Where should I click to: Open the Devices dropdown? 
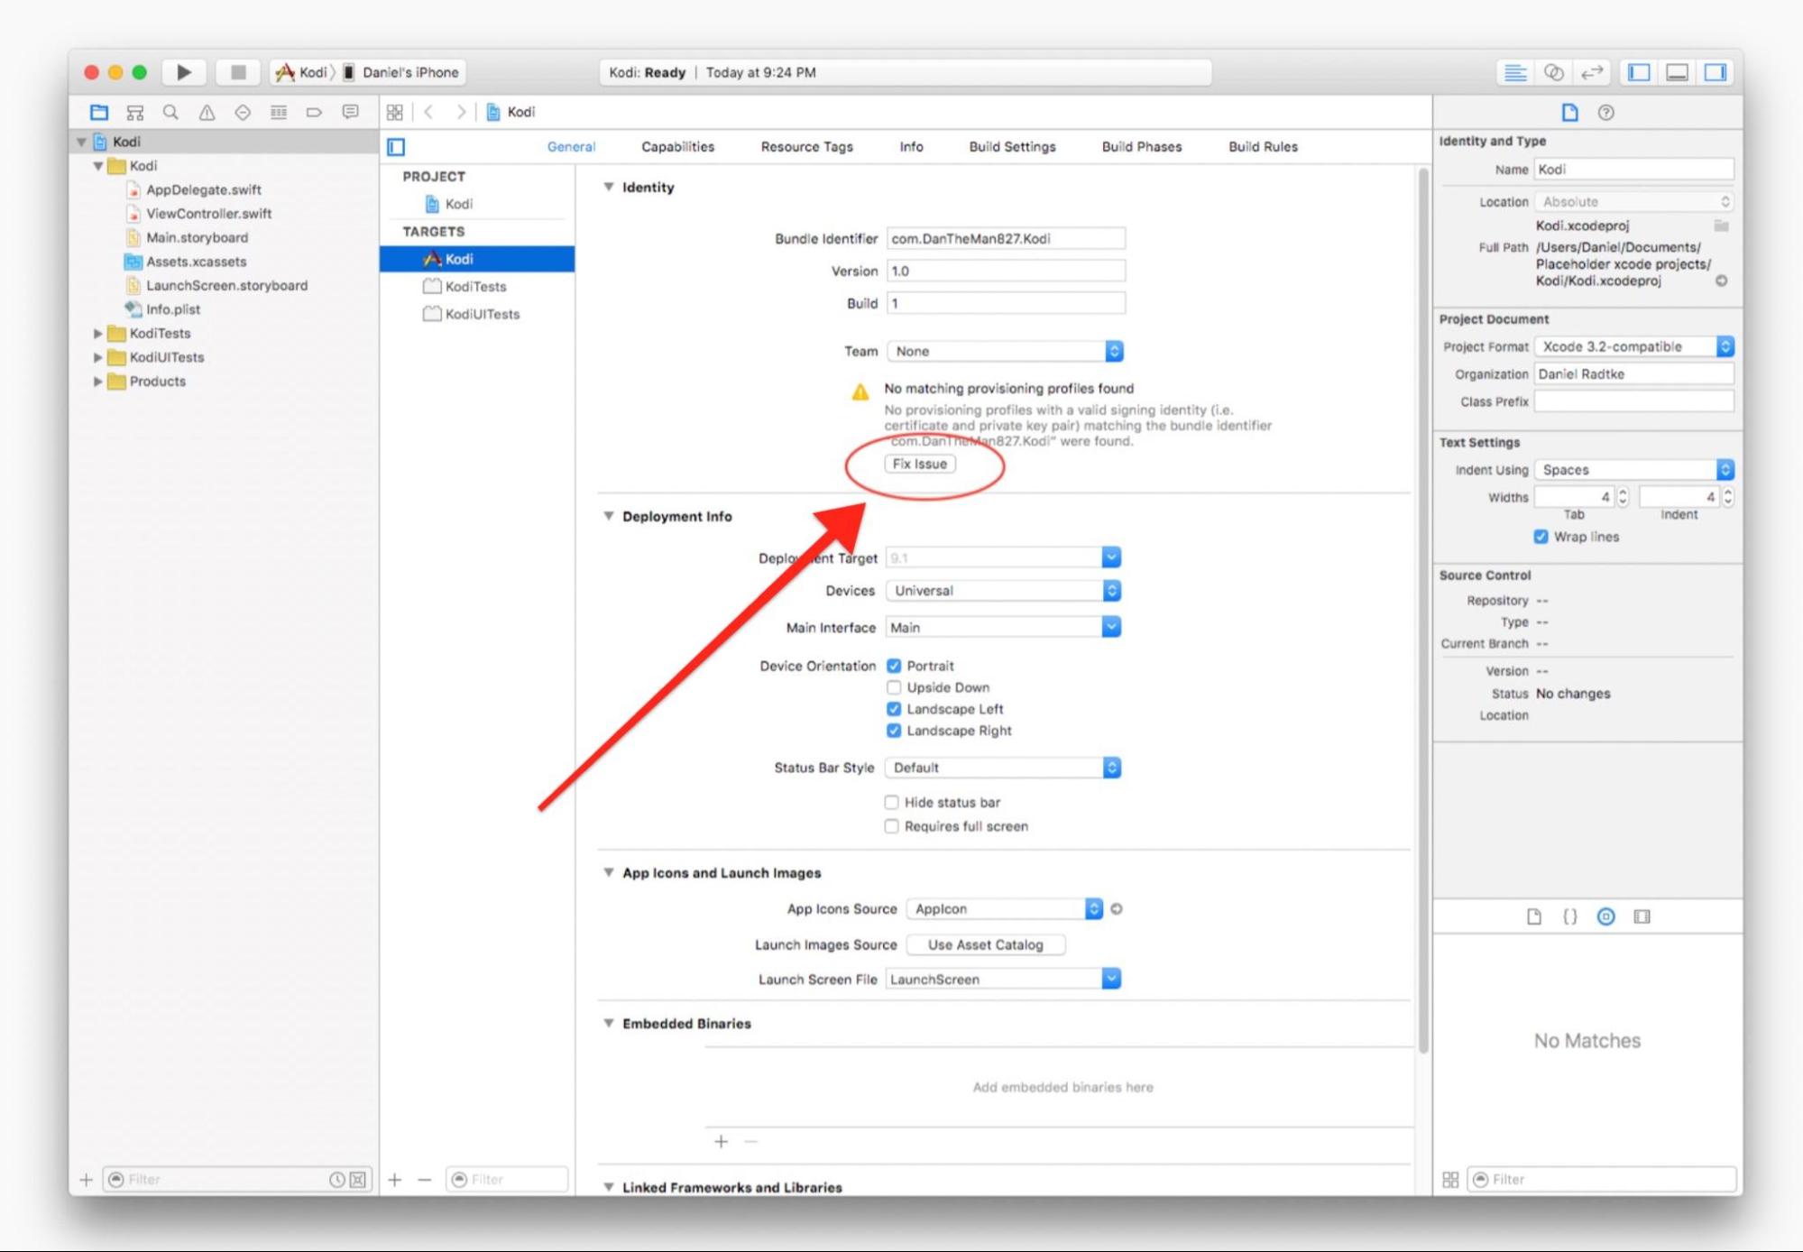[1003, 591]
